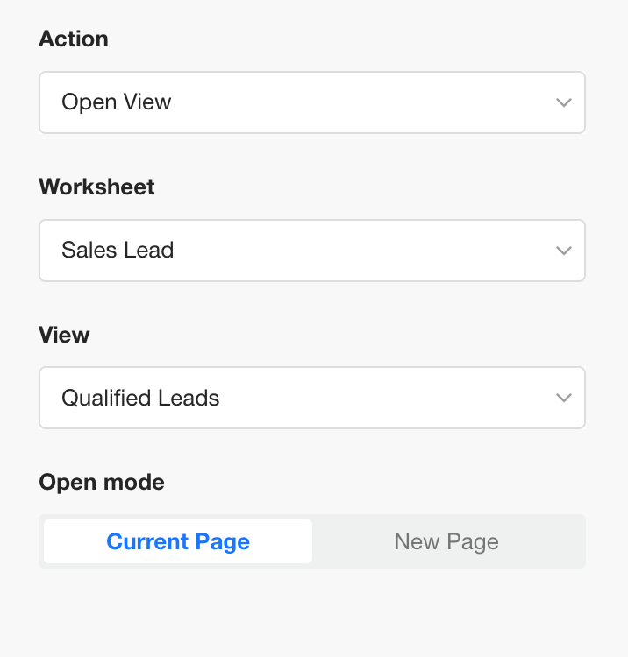Viewport: 628px width, 657px height.
Task: Open the View dropdown showing Qualified Leads
Action: pos(311,399)
